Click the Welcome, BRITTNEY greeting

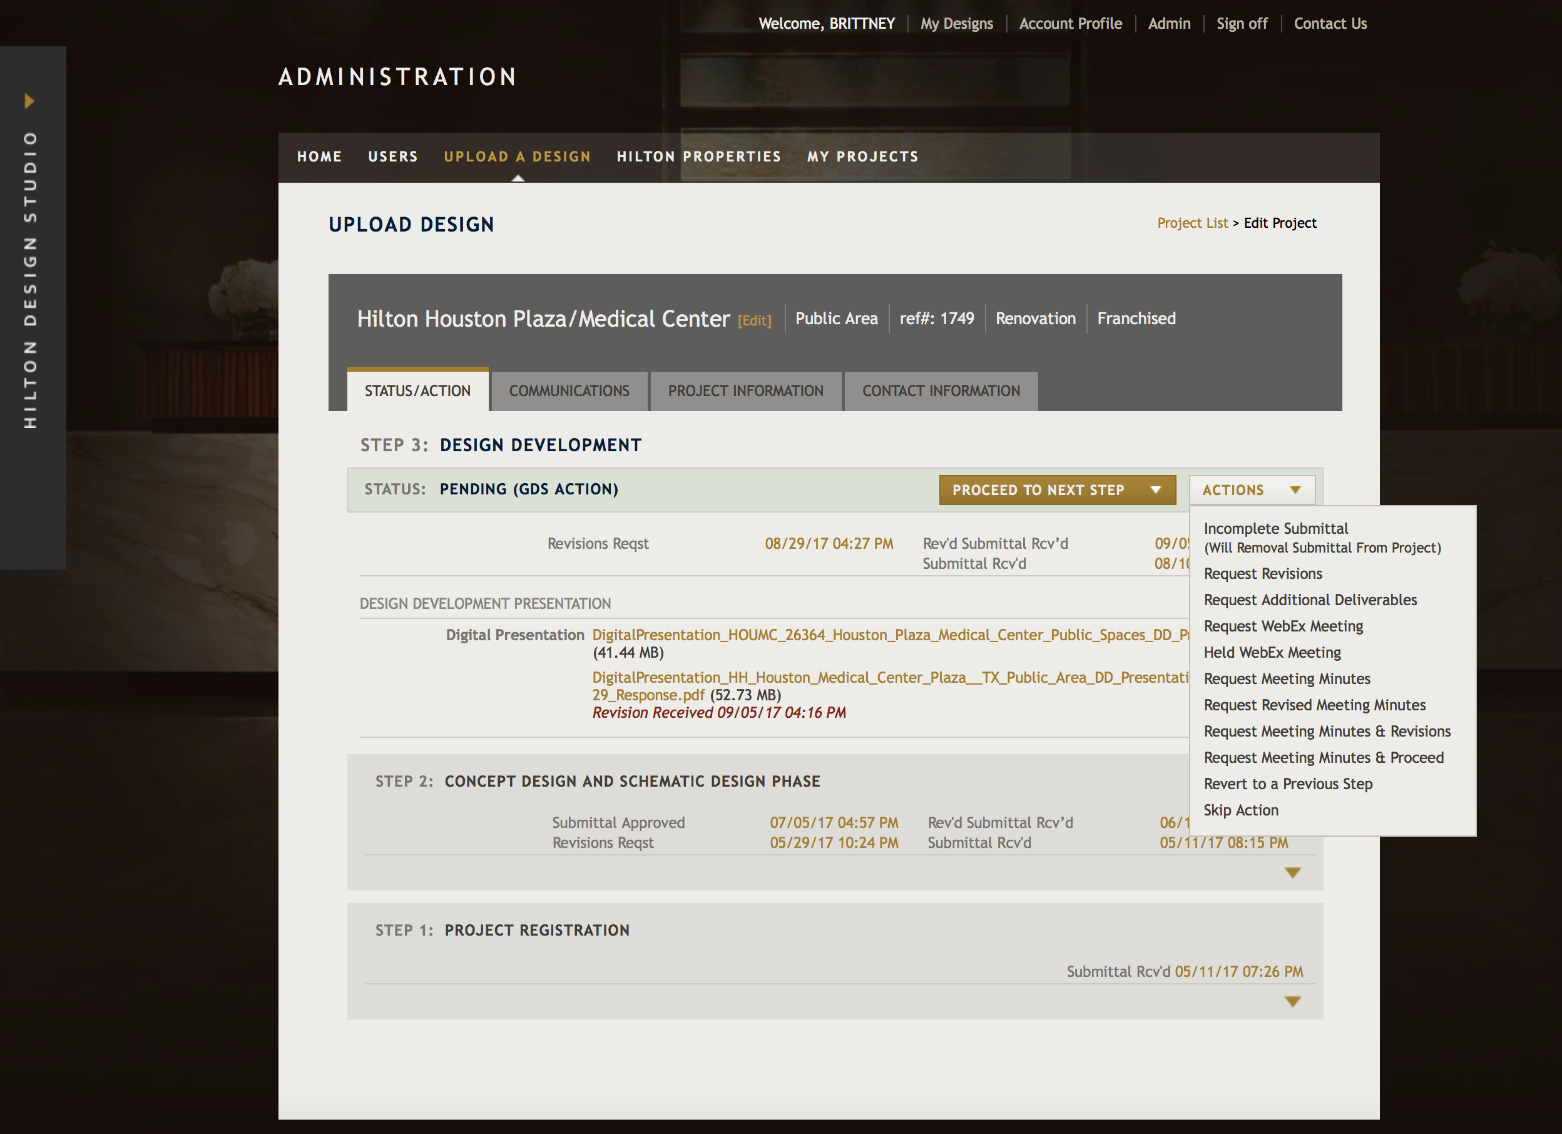tap(827, 23)
